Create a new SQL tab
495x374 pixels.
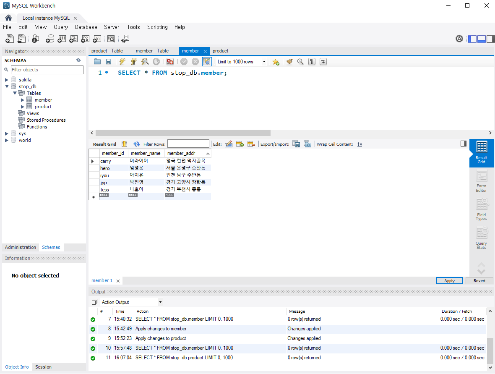pos(10,39)
